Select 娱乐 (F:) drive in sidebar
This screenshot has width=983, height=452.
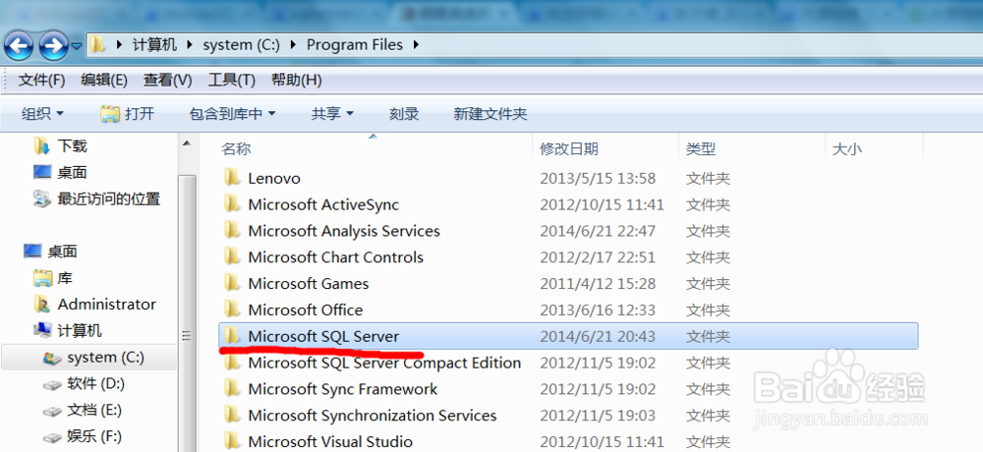click(94, 436)
